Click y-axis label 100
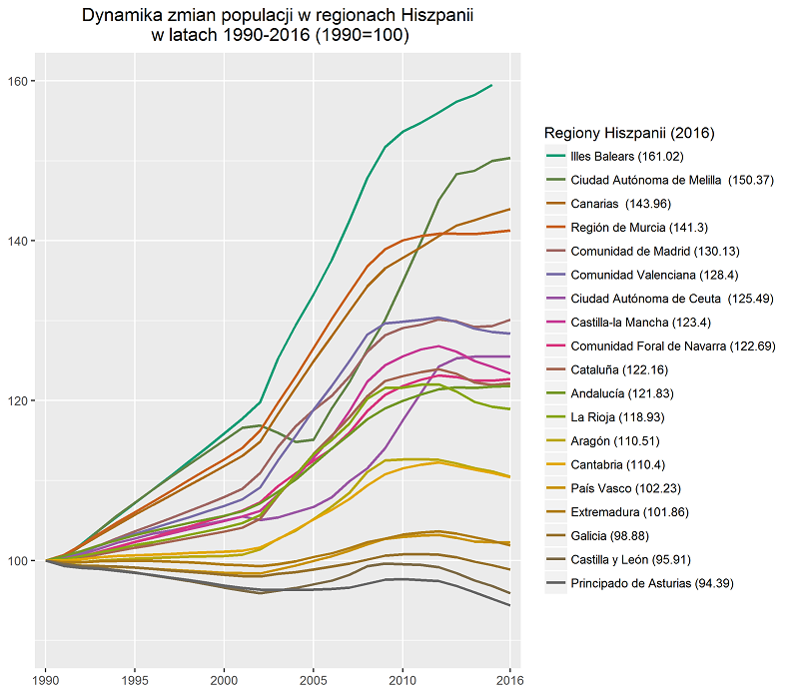Viewport: 791px width, 692px height. coord(18,560)
